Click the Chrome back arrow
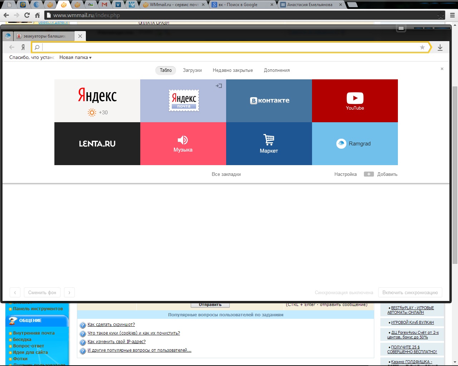The height and width of the screenshot is (366, 458). point(6,15)
